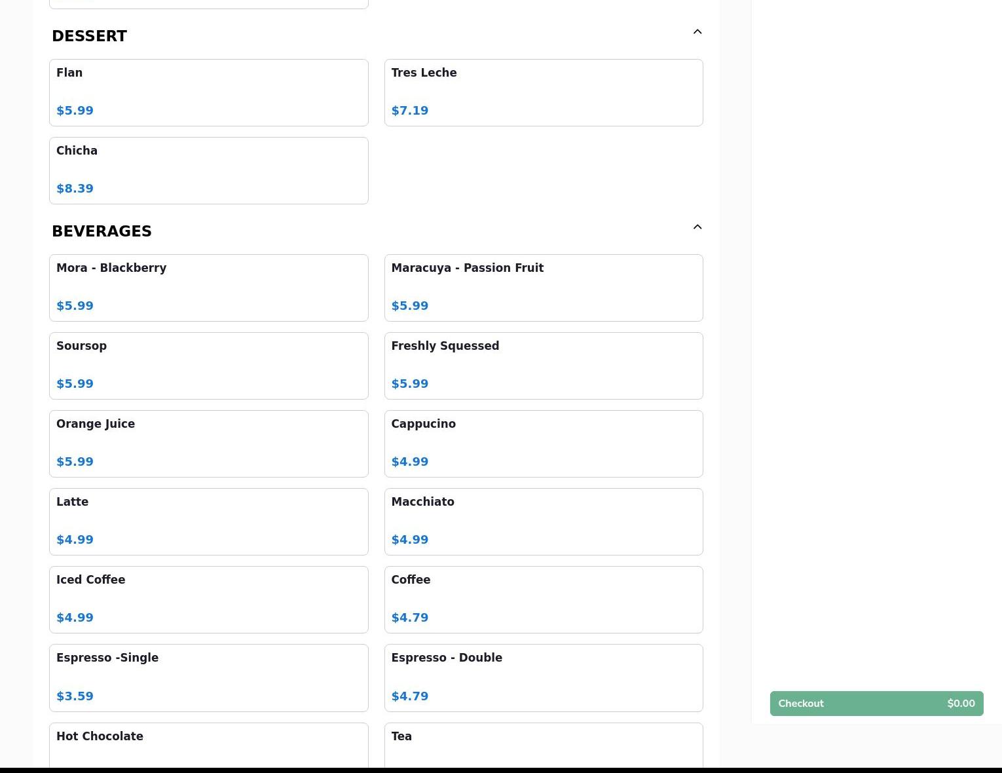
Task: Select Mora - Blackberry beverage
Action: [208, 288]
